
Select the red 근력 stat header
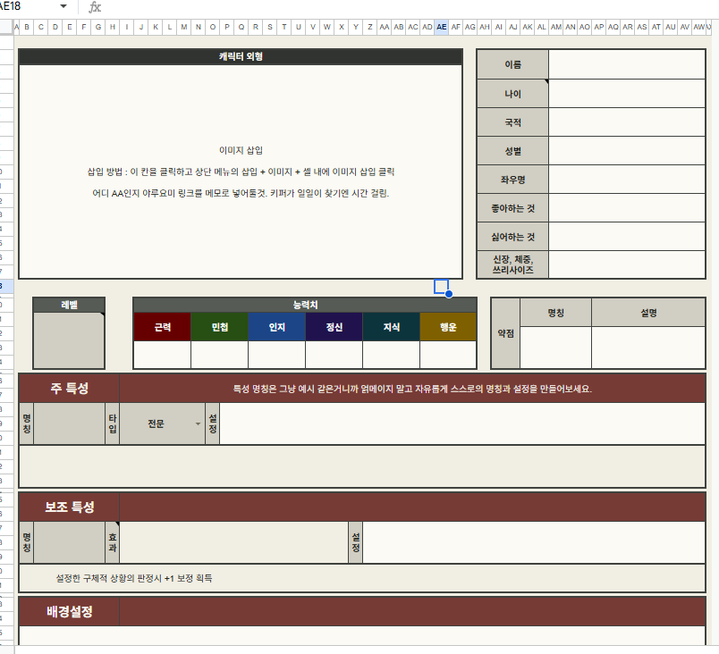[x=163, y=327]
